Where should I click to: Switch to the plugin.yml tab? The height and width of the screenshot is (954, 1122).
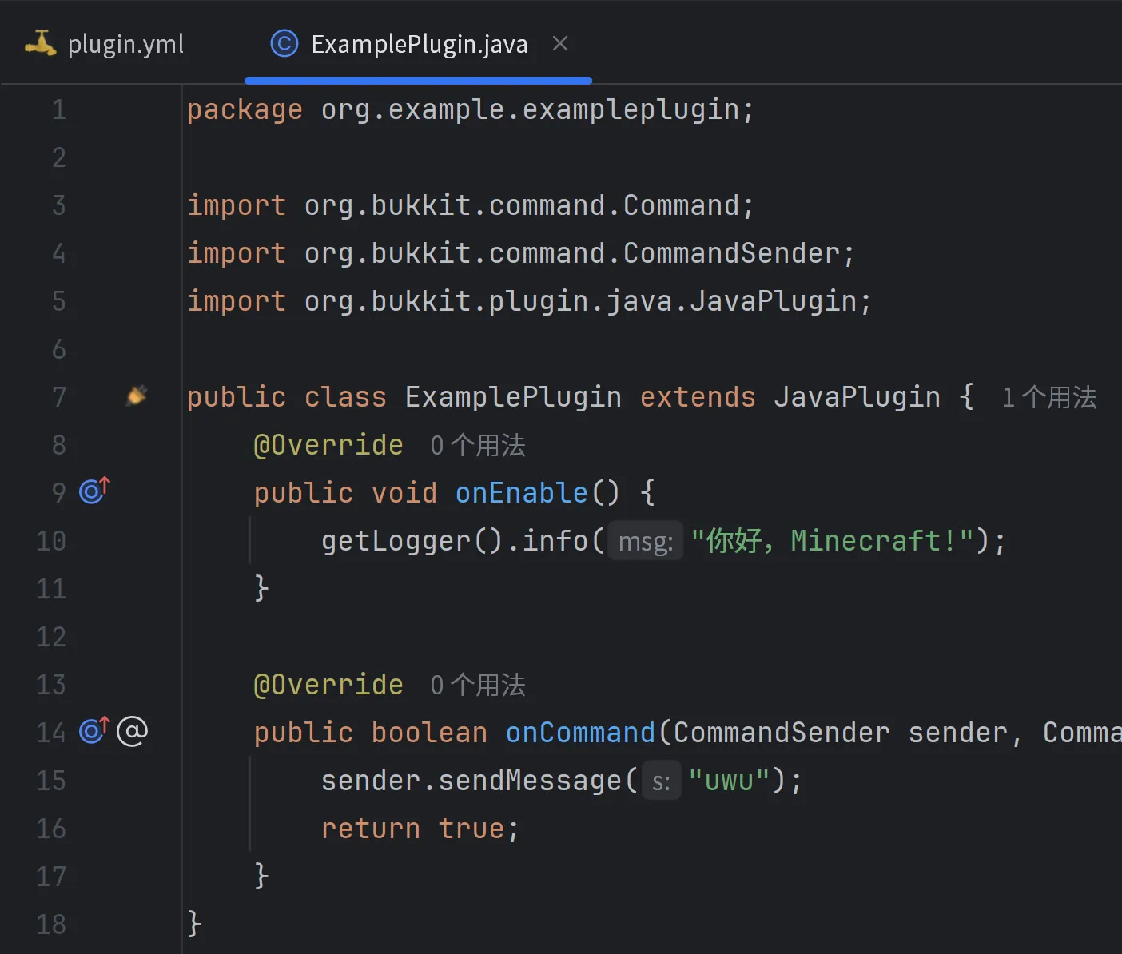point(105,44)
